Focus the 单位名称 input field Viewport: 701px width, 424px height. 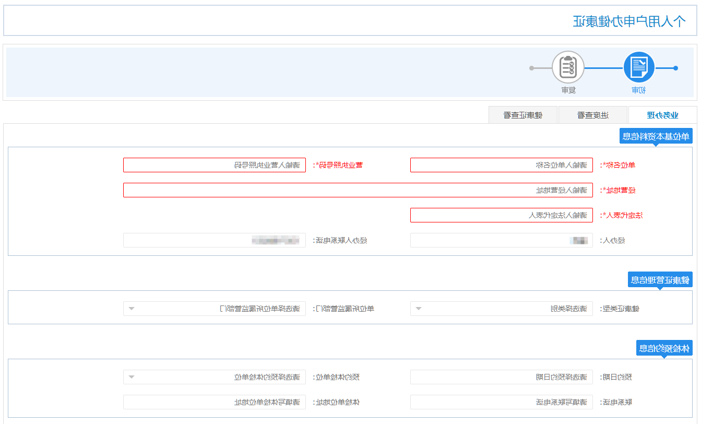pyautogui.click(x=502, y=165)
